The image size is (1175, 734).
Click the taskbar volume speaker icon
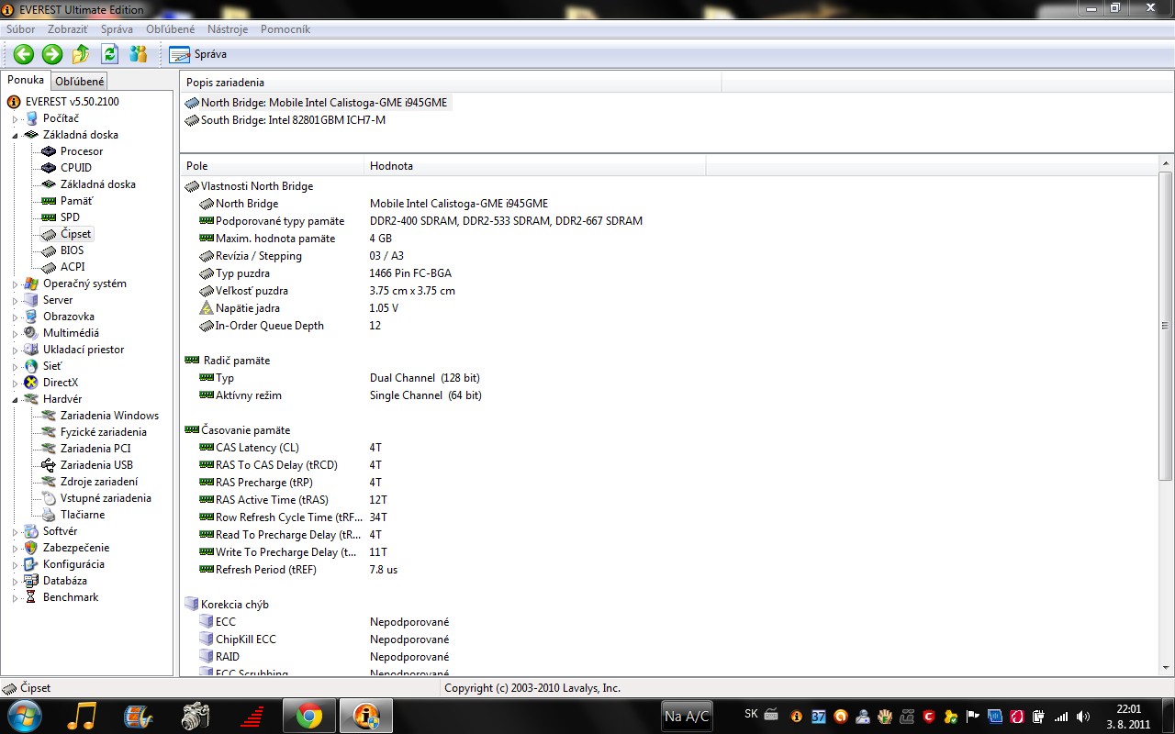pyautogui.click(x=1083, y=717)
